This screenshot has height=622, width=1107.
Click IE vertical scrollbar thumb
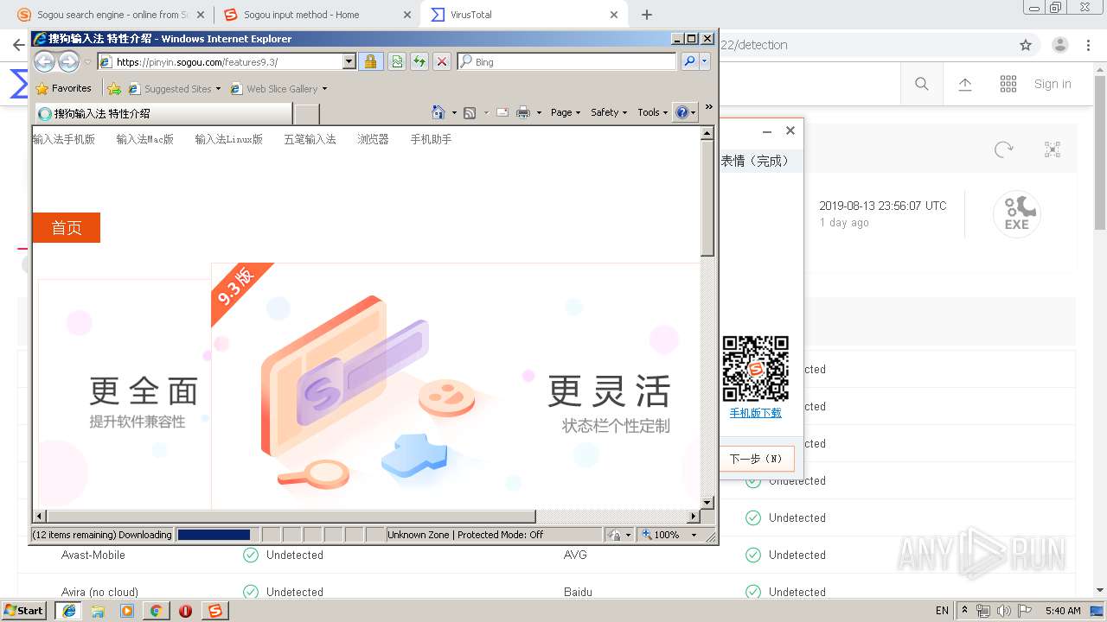(x=707, y=198)
